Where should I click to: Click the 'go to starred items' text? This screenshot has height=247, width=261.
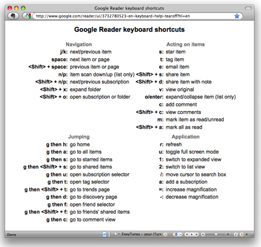coord(91,159)
